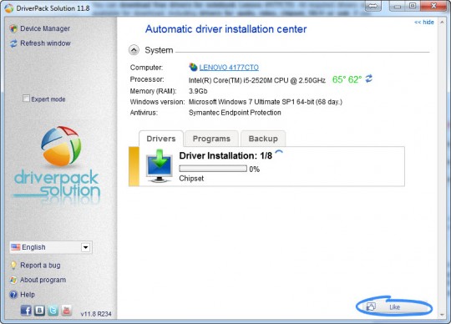Click the thumbs-up icon in Like button
This screenshot has width=451, height=324.
[371, 306]
